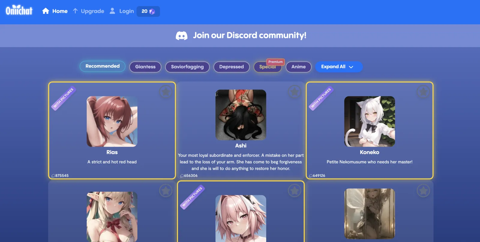Open the Home page link
Screen dimensions: 480x242
tap(55, 11)
